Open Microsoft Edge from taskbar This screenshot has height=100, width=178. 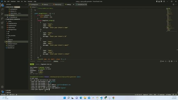[x=81, y=98]
